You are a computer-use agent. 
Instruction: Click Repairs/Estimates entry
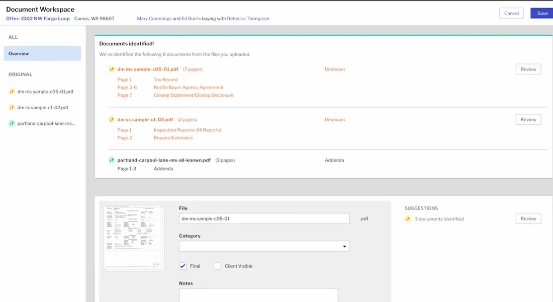pos(173,138)
